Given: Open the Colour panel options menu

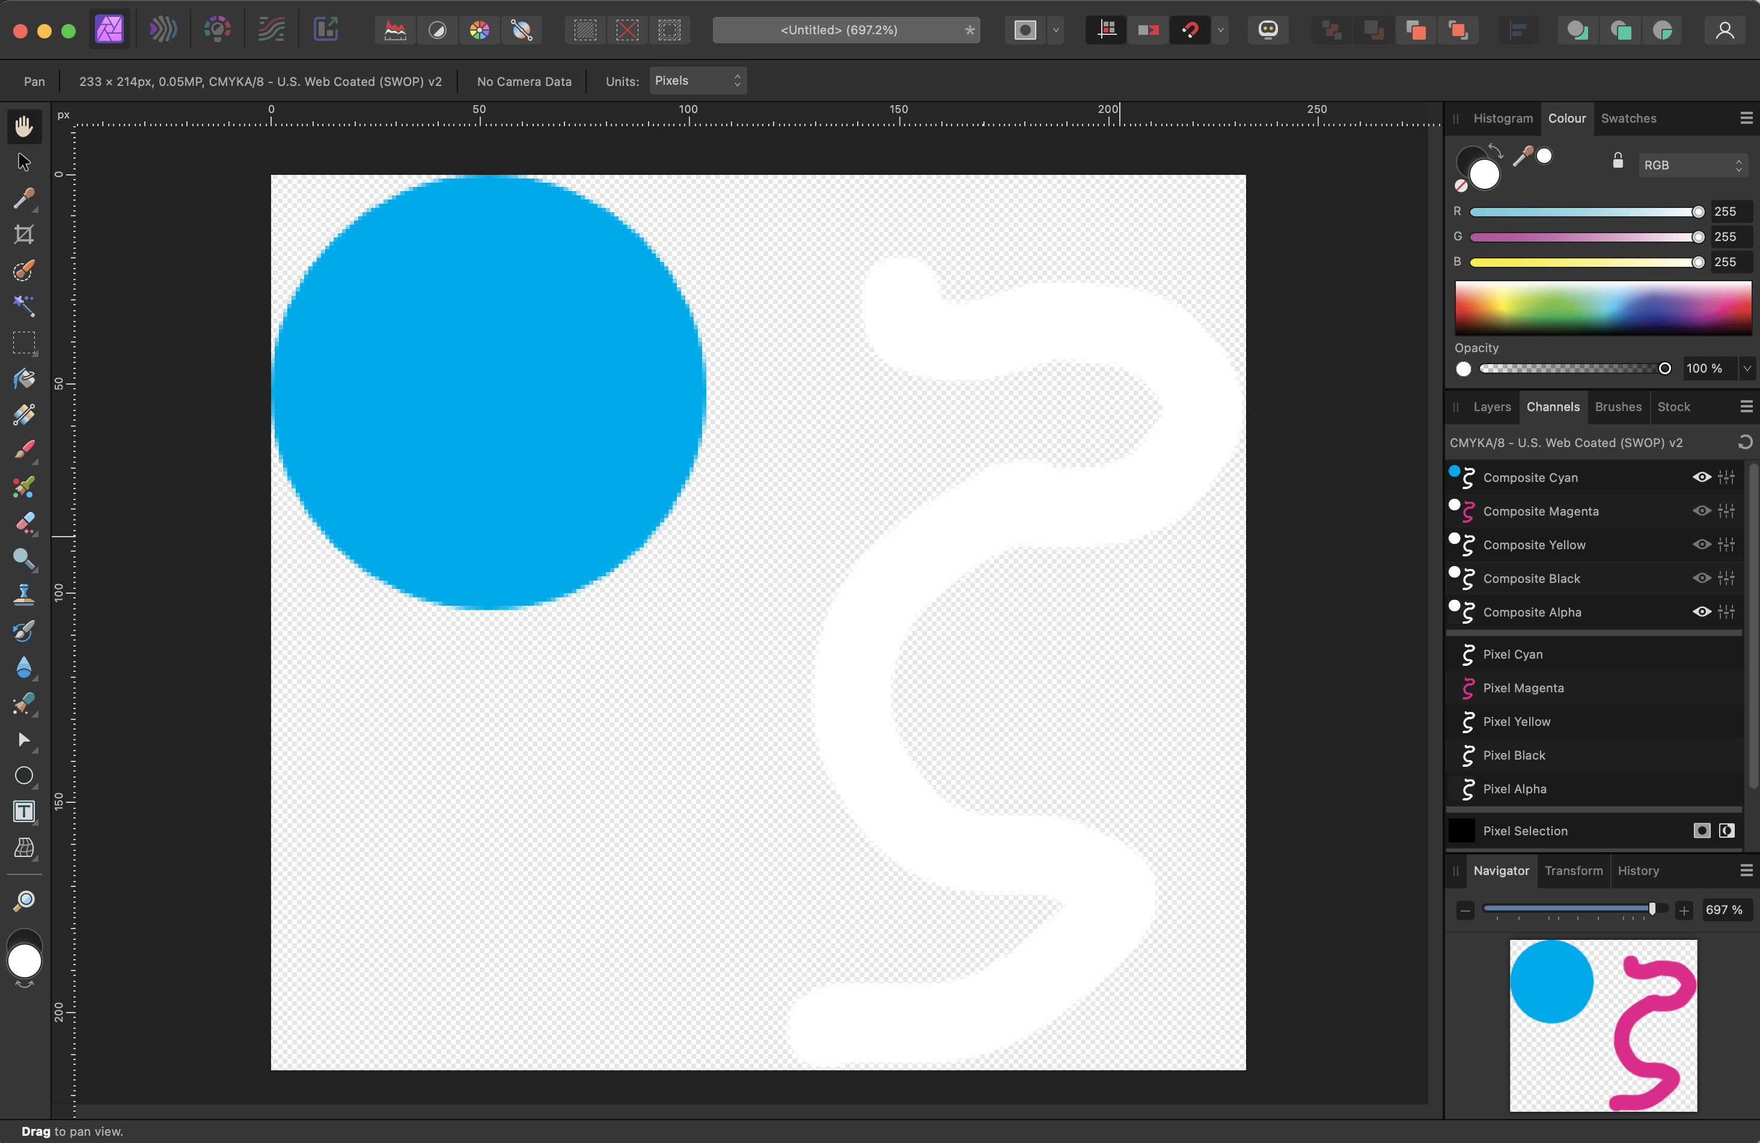Looking at the screenshot, I should click(1746, 118).
